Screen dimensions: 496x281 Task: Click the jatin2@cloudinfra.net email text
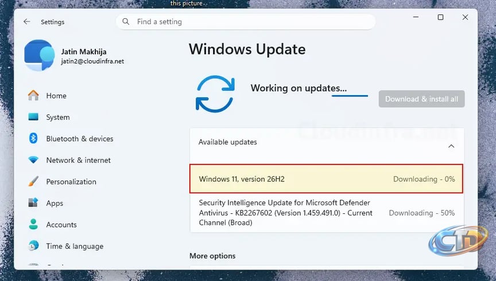[92, 61]
